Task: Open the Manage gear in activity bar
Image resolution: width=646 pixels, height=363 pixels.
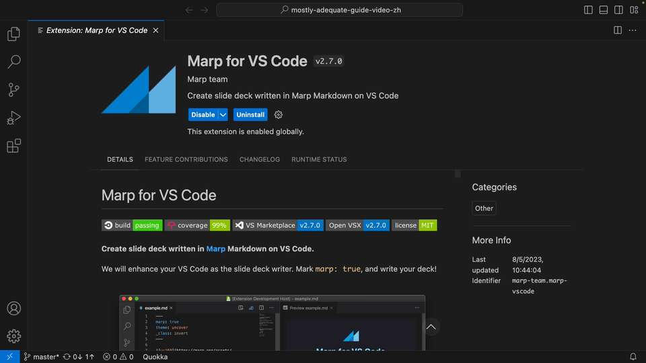Action: coord(13,336)
